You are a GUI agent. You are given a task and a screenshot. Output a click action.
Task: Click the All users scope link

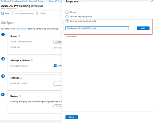[57, 48]
